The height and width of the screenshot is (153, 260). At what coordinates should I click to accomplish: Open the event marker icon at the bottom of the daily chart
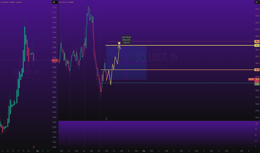pos(34,147)
